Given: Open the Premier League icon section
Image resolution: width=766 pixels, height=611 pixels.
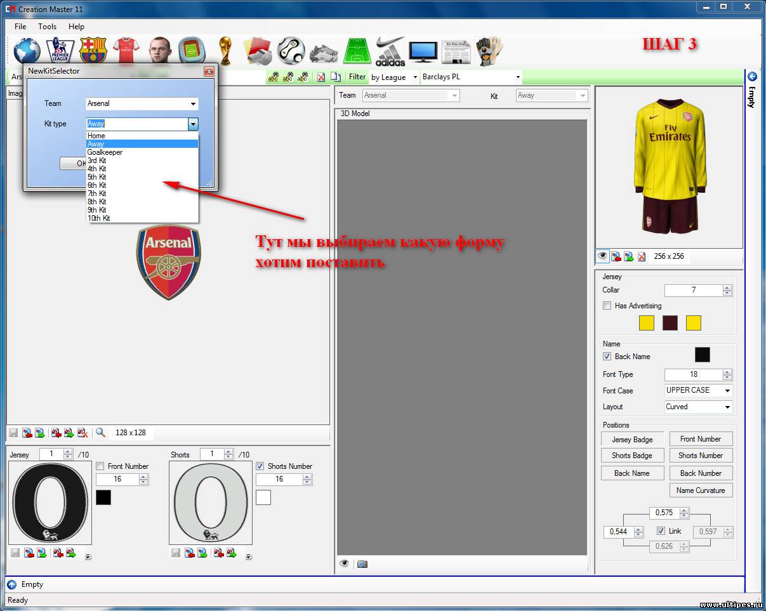Looking at the screenshot, I should 60,51.
